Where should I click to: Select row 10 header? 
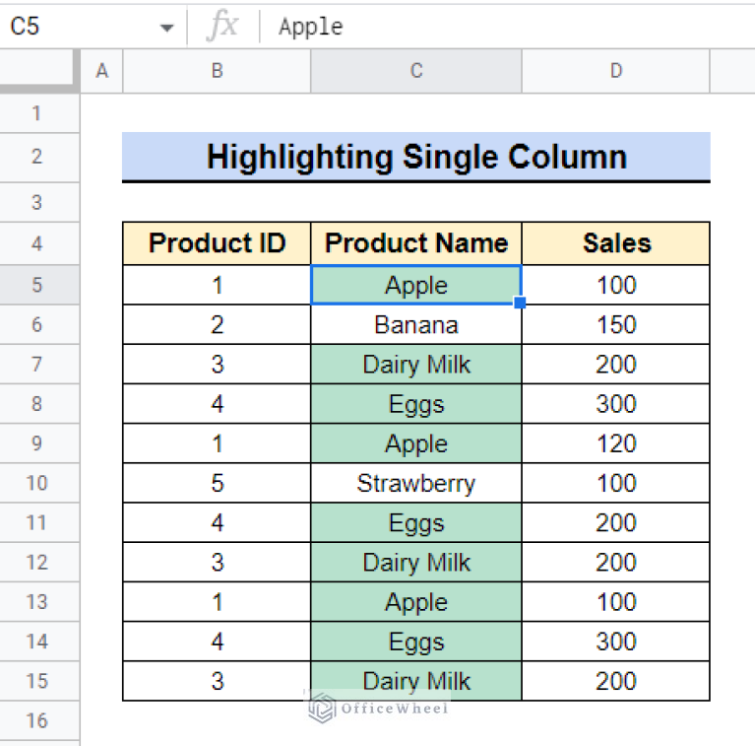click(37, 483)
